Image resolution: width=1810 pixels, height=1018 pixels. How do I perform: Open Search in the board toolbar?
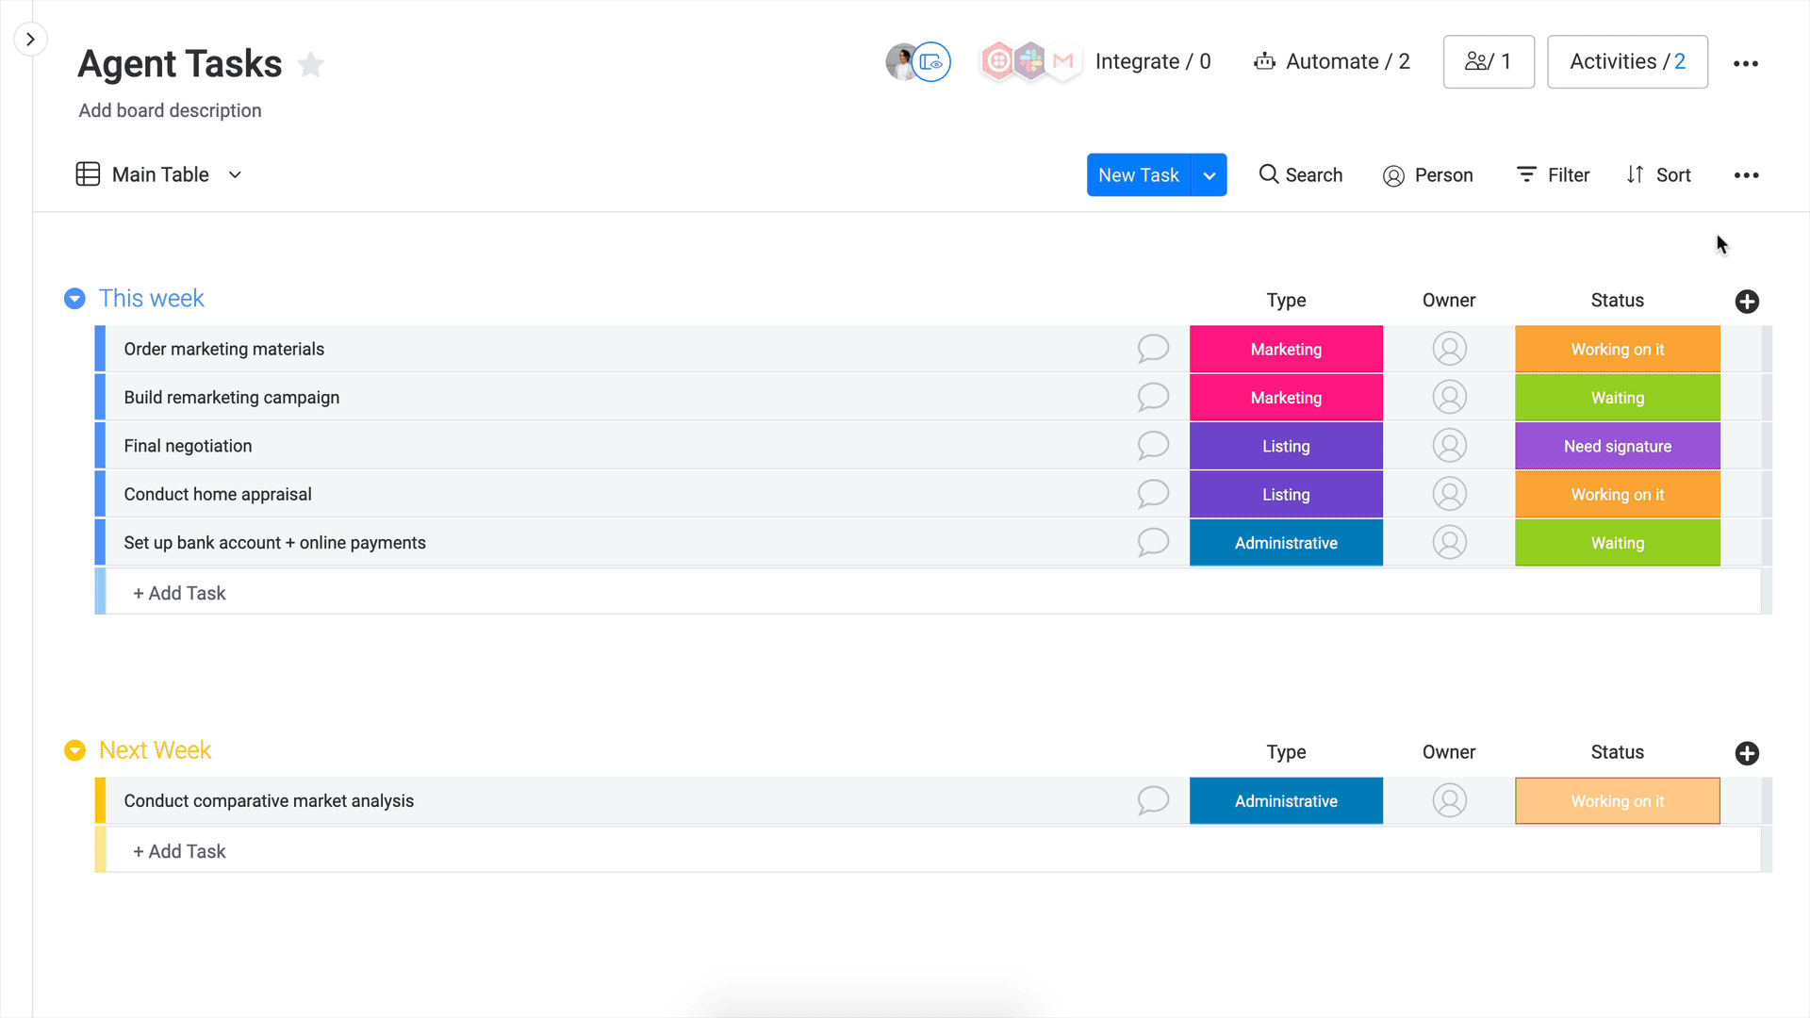pos(1300,175)
